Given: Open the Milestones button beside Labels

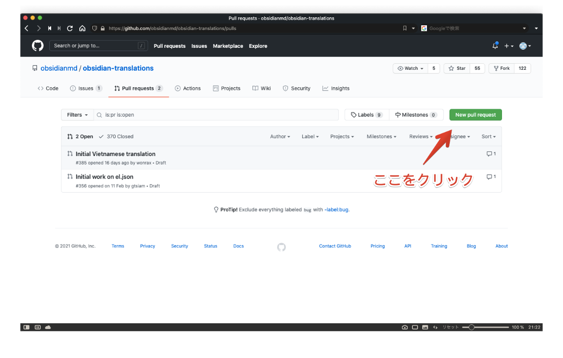Looking at the screenshot, I should [x=416, y=115].
